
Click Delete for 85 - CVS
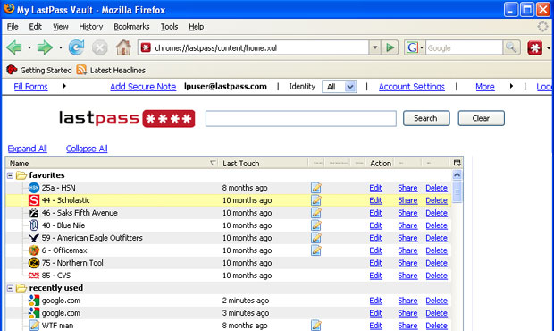click(436, 276)
